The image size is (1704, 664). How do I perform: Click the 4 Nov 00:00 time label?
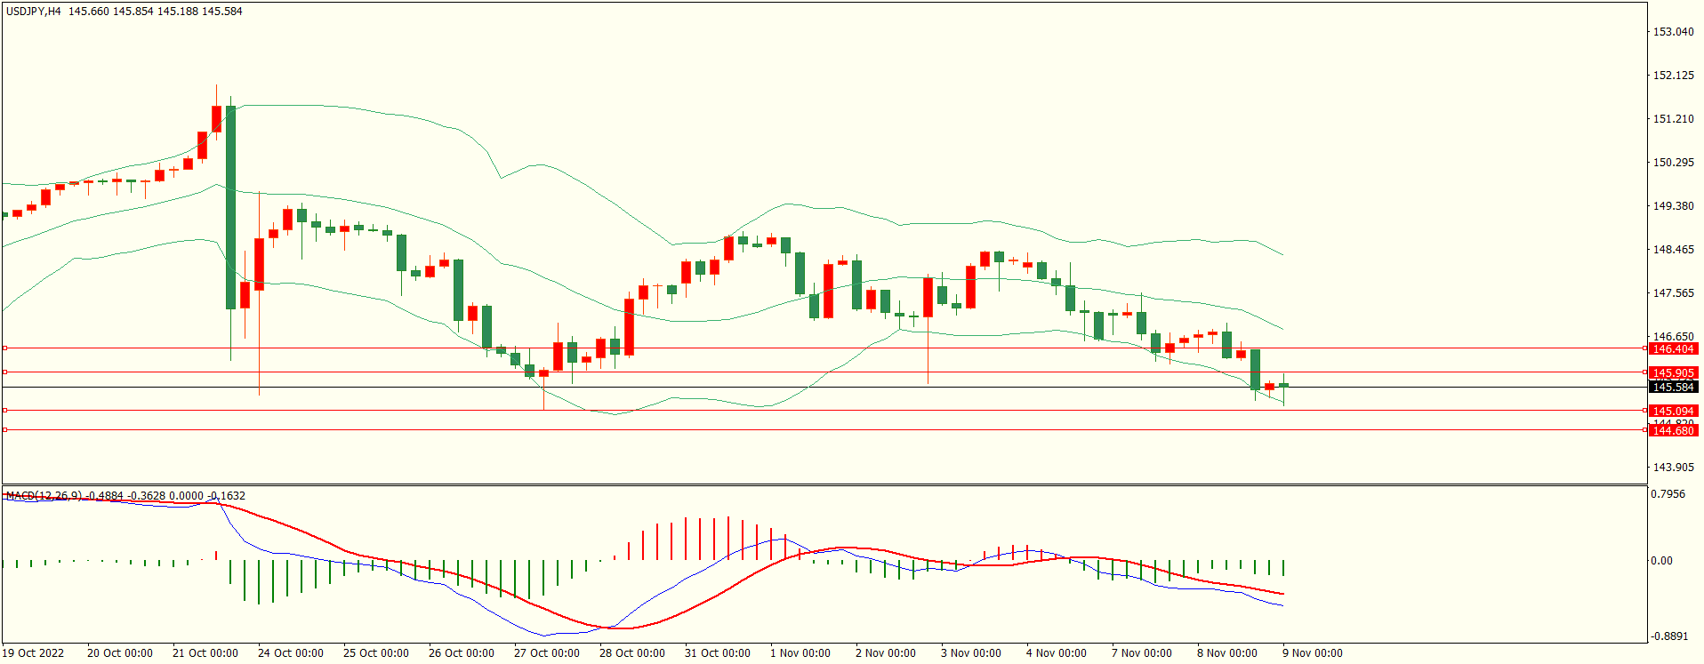(x=1056, y=653)
